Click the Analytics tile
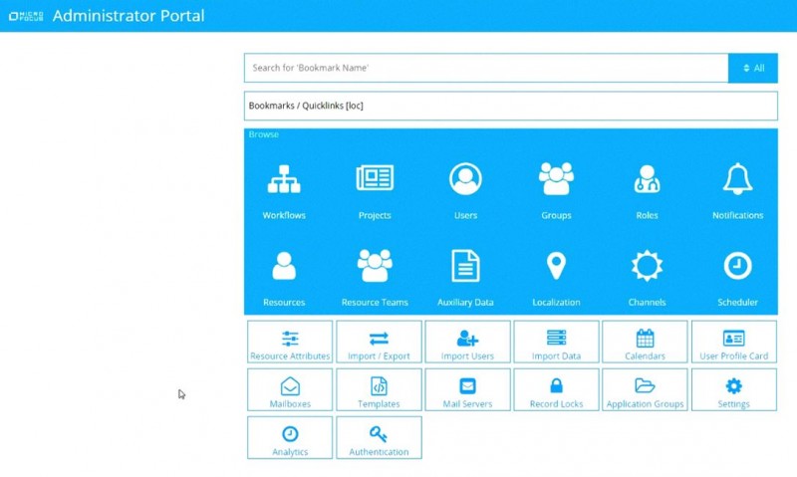797x477 pixels. (x=290, y=437)
